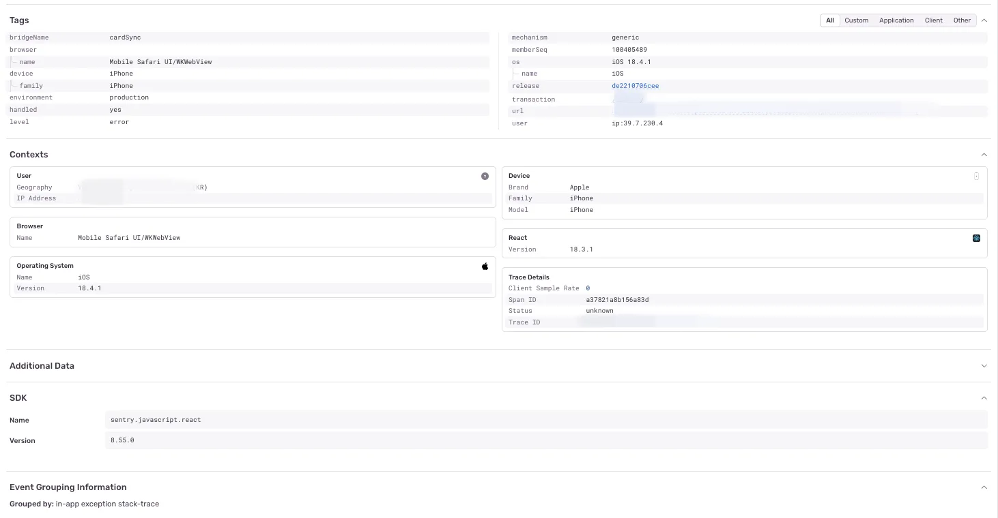
Task: Collapse Event Grouping Information section
Action: (984, 487)
